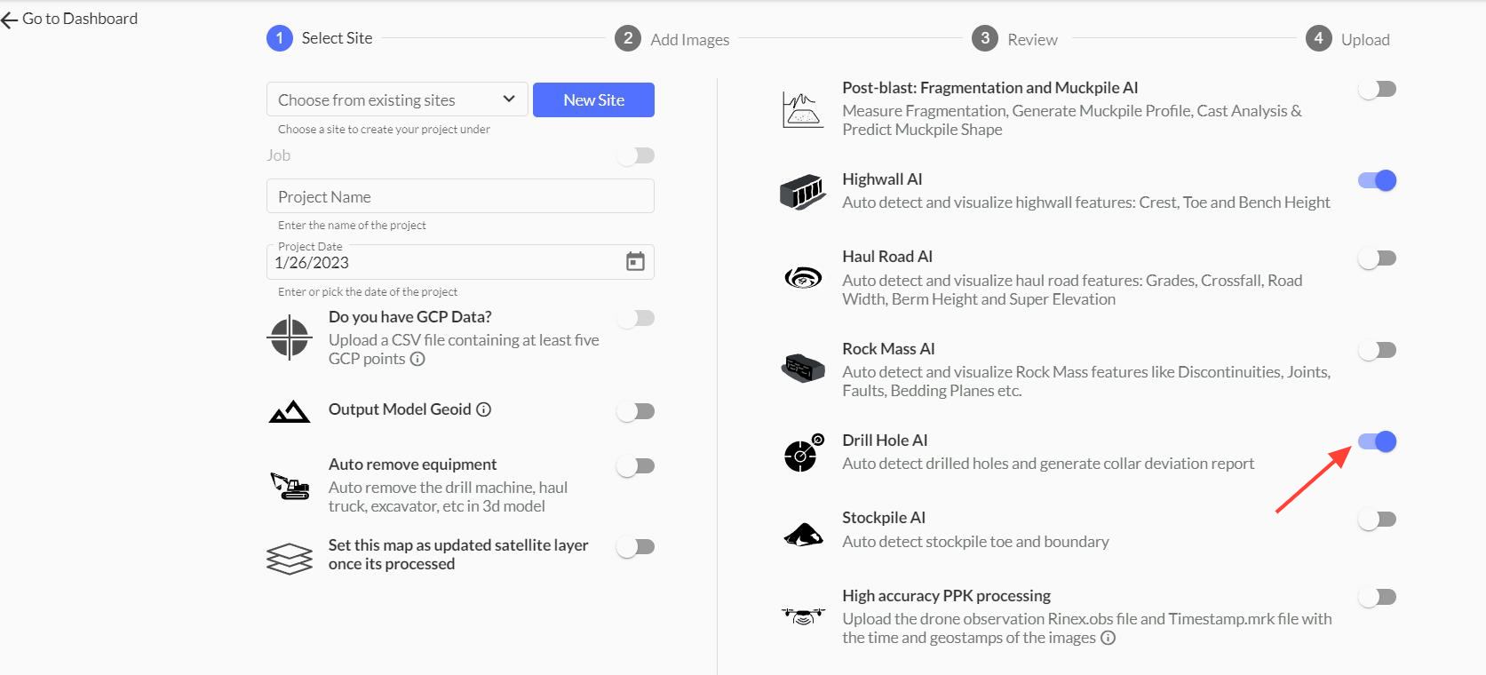Click the Stockpile AI icon
Viewport: 1486px width, 675px height.
tap(803, 534)
